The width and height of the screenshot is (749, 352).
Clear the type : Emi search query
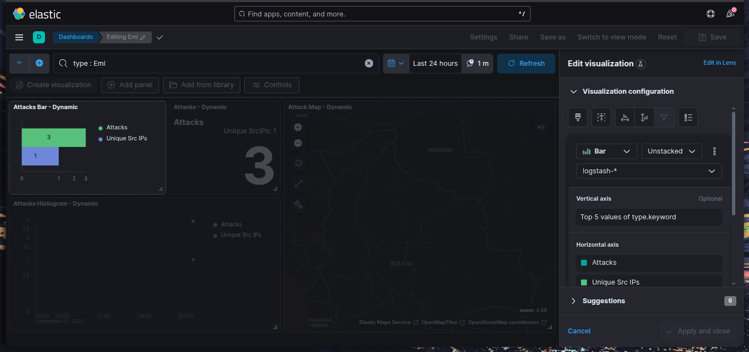pyautogui.click(x=369, y=64)
